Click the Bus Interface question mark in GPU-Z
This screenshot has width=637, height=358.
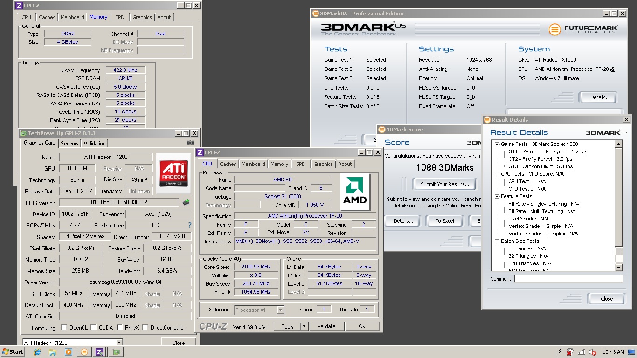(x=190, y=225)
